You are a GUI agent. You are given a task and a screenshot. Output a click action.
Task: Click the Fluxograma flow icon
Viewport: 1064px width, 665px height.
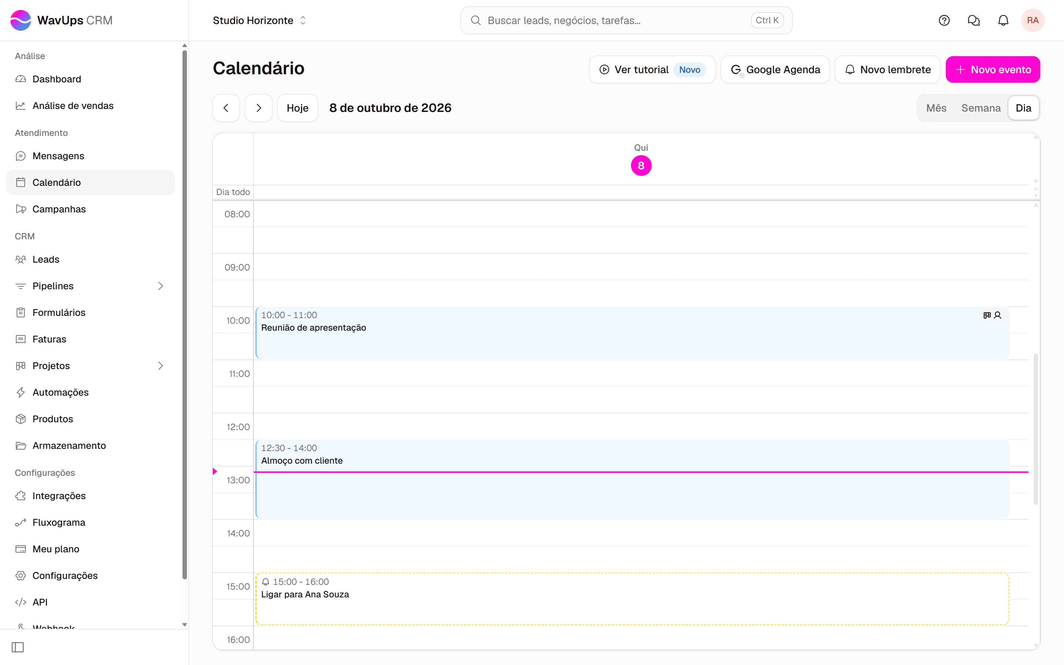[21, 522]
